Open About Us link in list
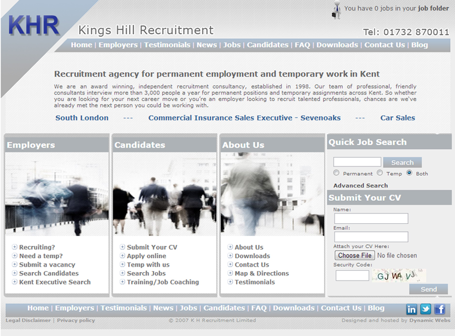The width and height of the screenshot is (455, 336). tap(249, 247)
